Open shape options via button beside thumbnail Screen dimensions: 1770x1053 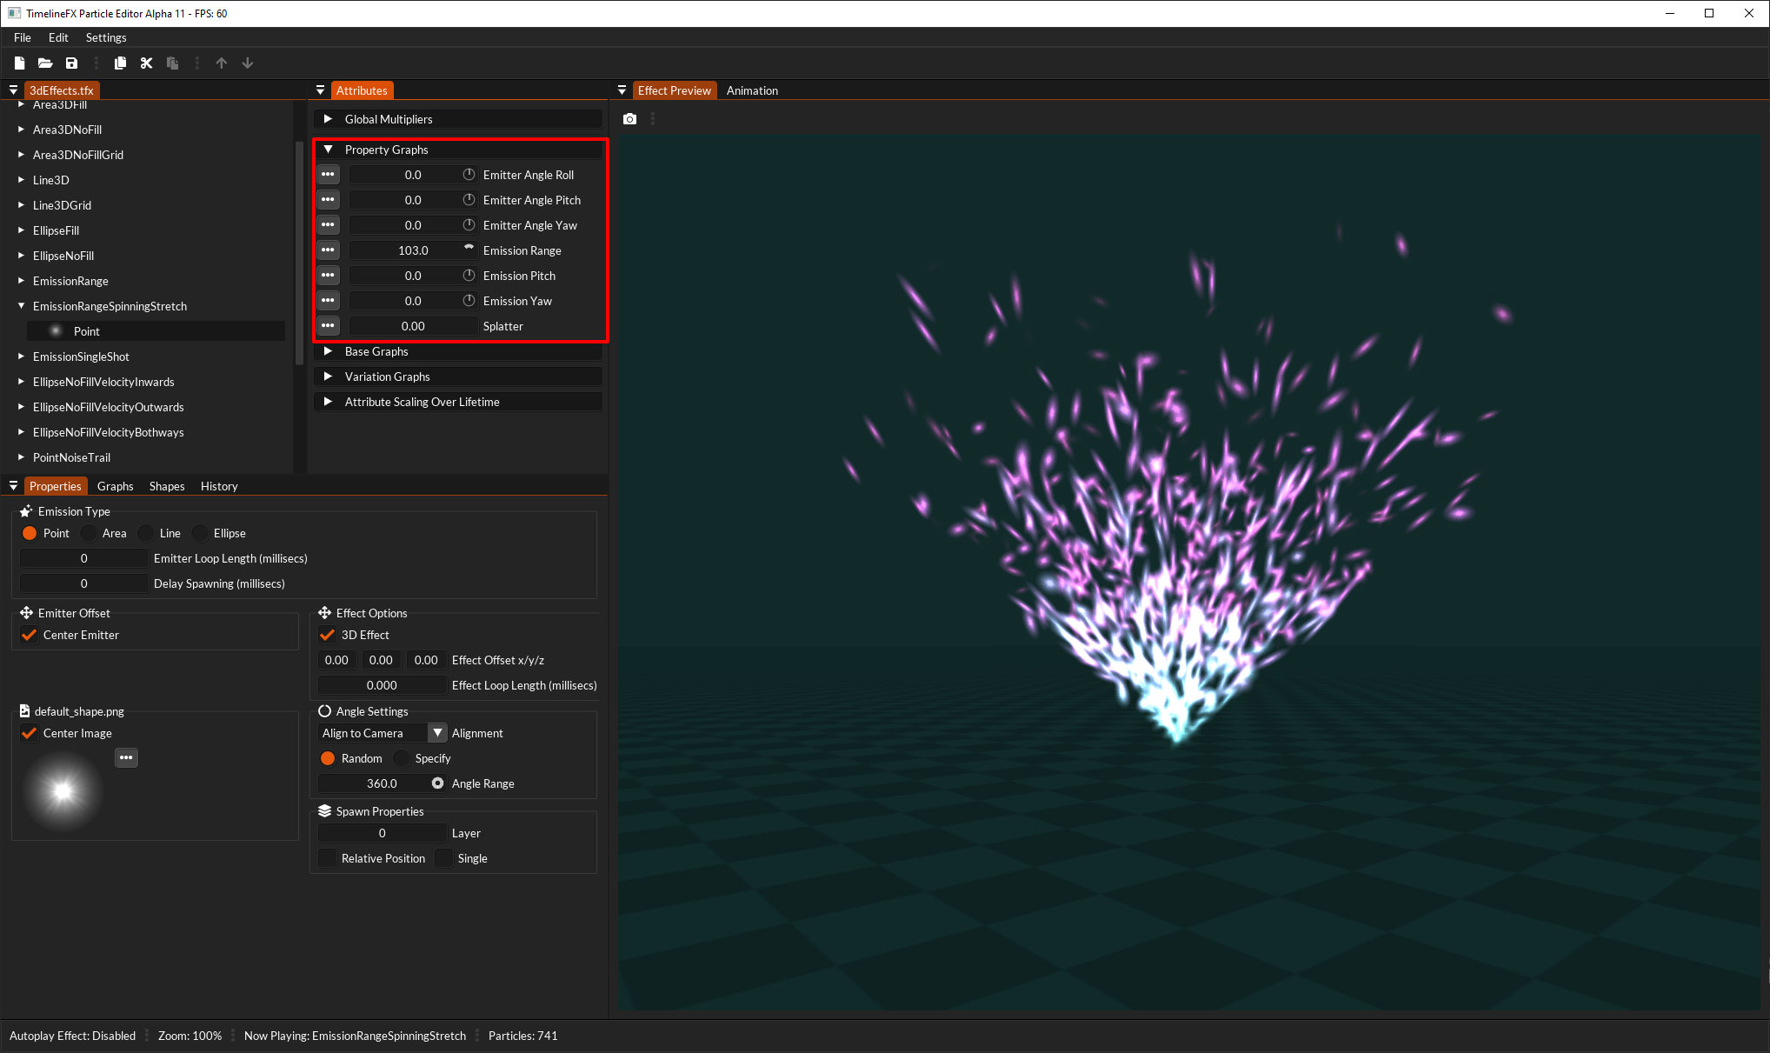pos(126,757)
